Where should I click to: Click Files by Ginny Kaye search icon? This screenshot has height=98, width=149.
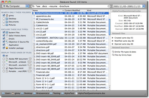[113, 55]
